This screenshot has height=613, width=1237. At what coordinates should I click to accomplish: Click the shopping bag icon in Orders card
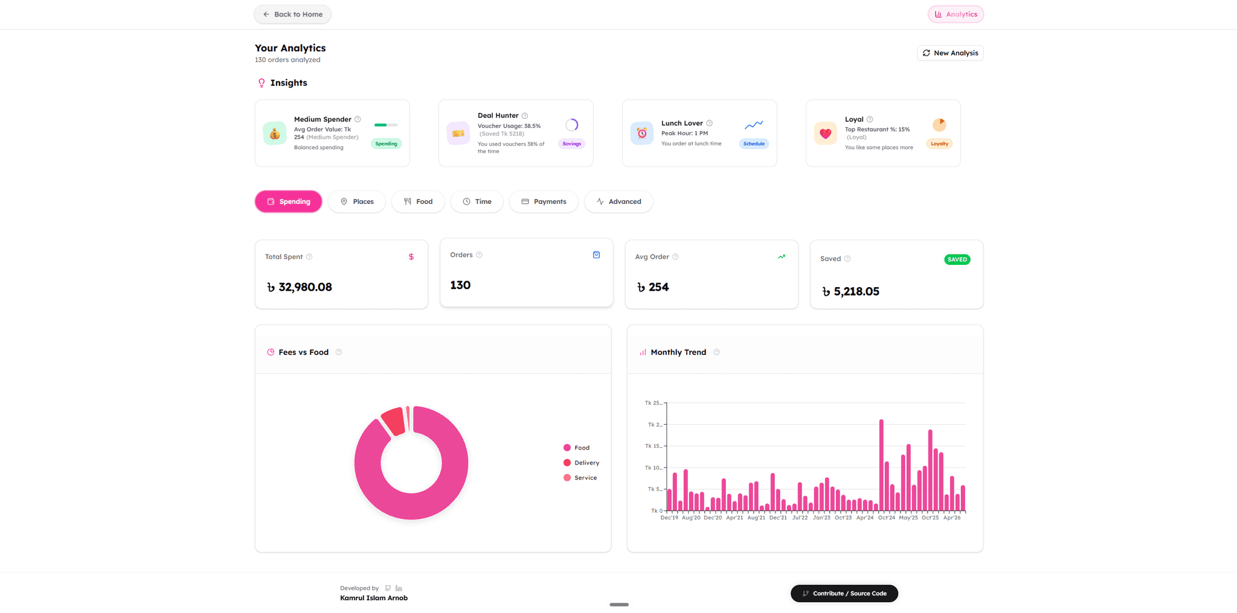pos(596,255)
